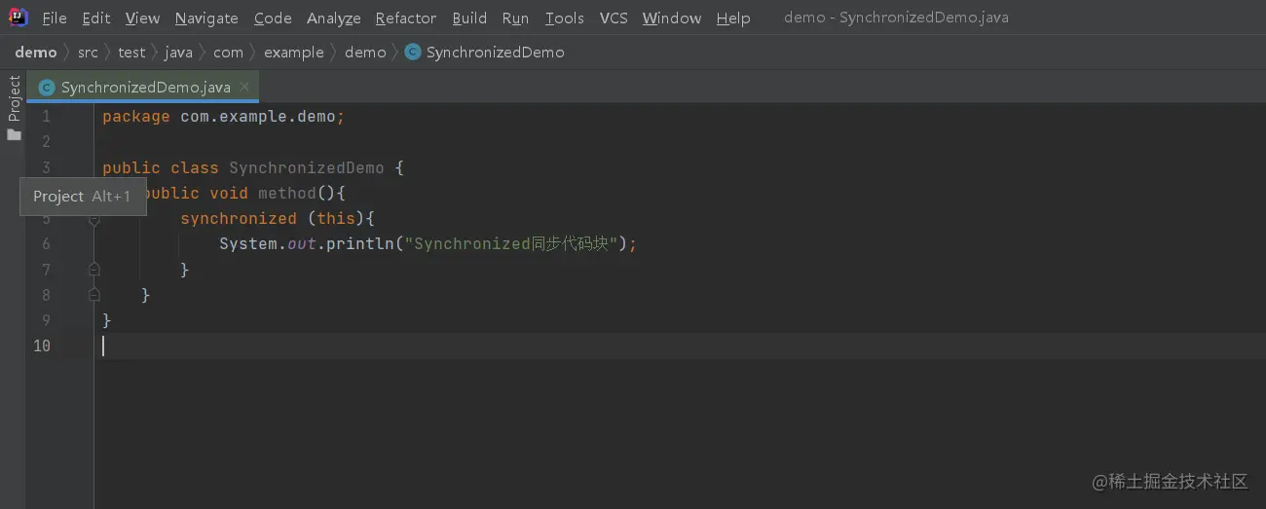Open the Build menu
The image size is (1266, 509).
(469, 18)
